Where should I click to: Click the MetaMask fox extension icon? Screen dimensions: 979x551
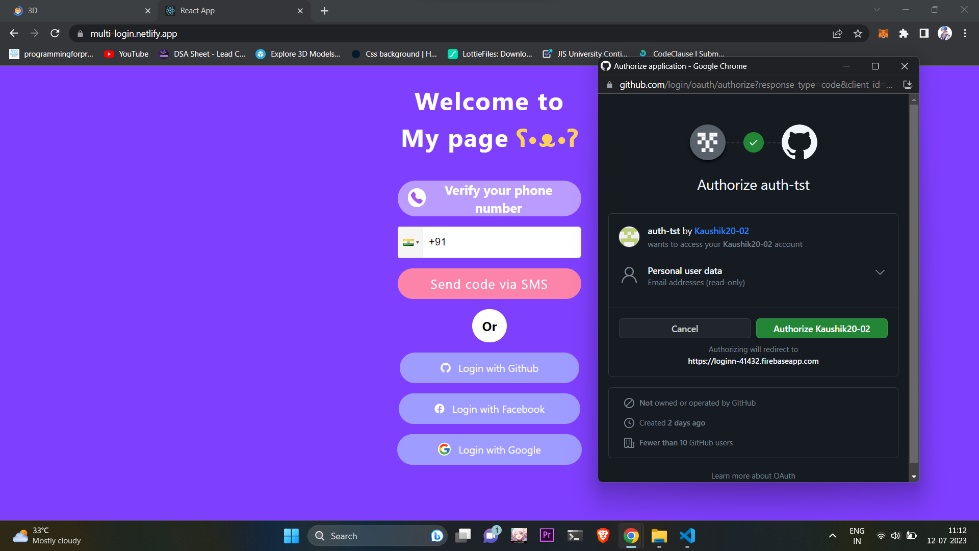[x=883, y=34]
